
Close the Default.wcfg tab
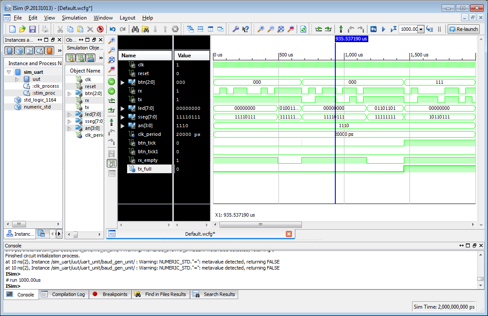[289, 234]
